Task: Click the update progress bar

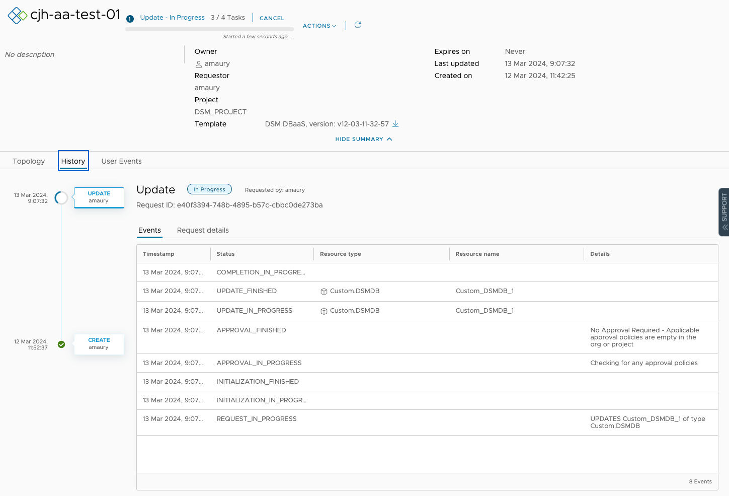Action: point(209,29)
